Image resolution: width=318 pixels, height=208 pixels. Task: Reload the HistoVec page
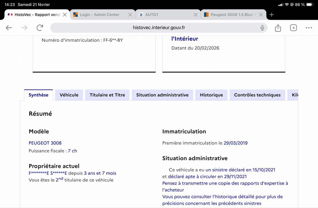[x=40, y=28]
